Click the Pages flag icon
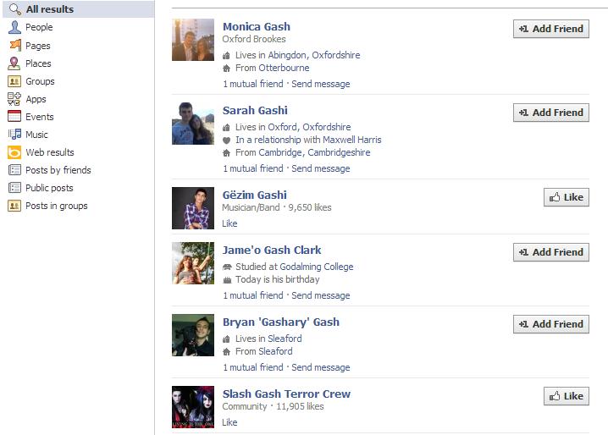Image resolution: width=608 pixels, height=435 pixels. pyautogui.click(x=14, y=46)
